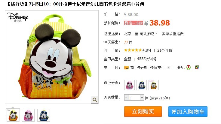Increase purchase quantity with plus button

[x=142, y=97]
